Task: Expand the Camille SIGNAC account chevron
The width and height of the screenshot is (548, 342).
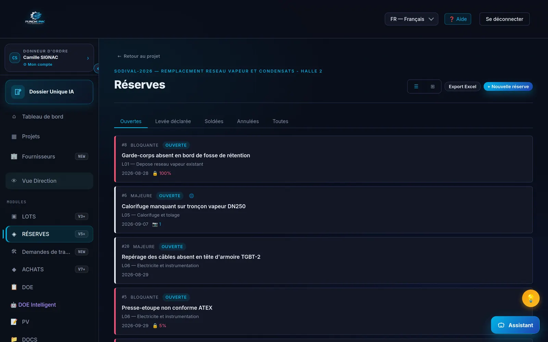Action: 88,58
